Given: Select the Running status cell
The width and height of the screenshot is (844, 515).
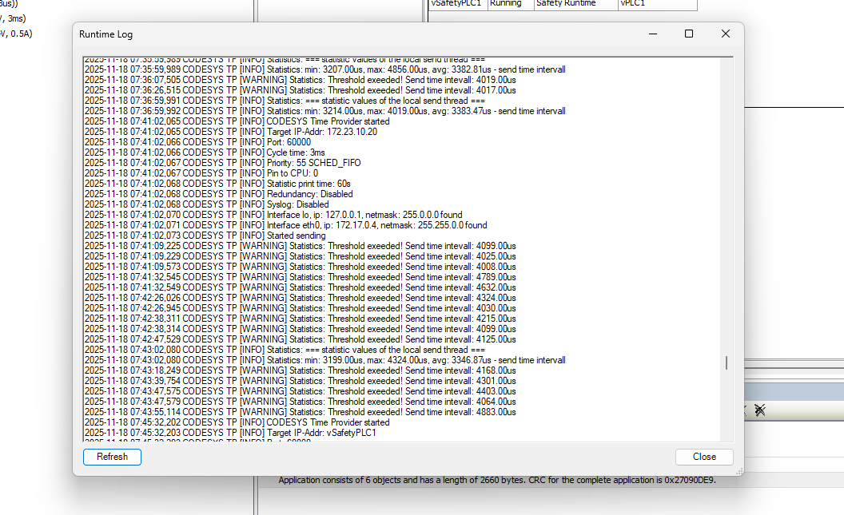Looking at the screenshot, I should click(506, 4).
